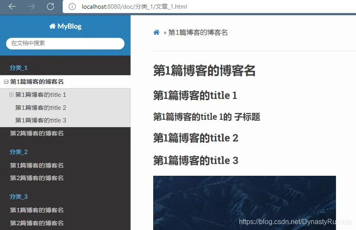Click the address bar URL text
Viewport: 356px width, 230px height.
[134, 7]
